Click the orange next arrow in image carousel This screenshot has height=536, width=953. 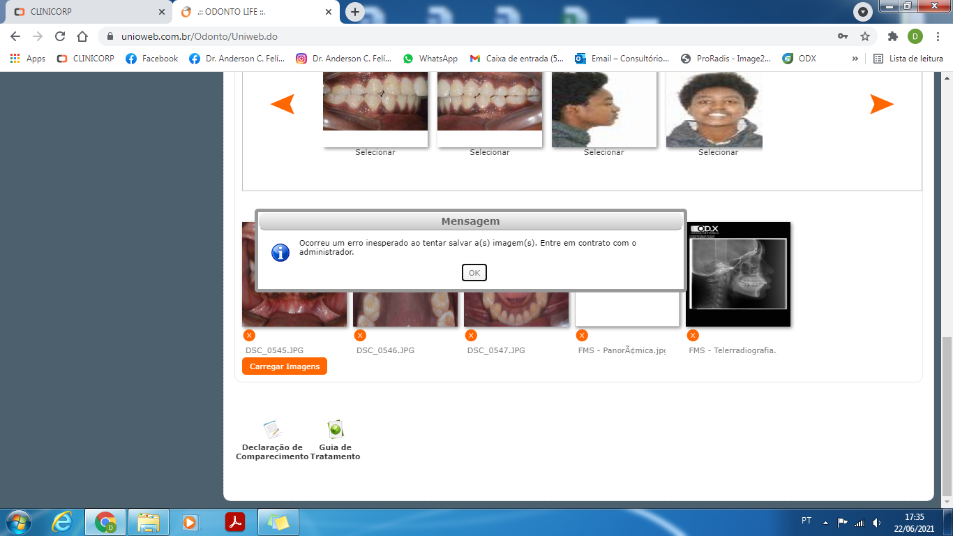click(x=882, y=104)
